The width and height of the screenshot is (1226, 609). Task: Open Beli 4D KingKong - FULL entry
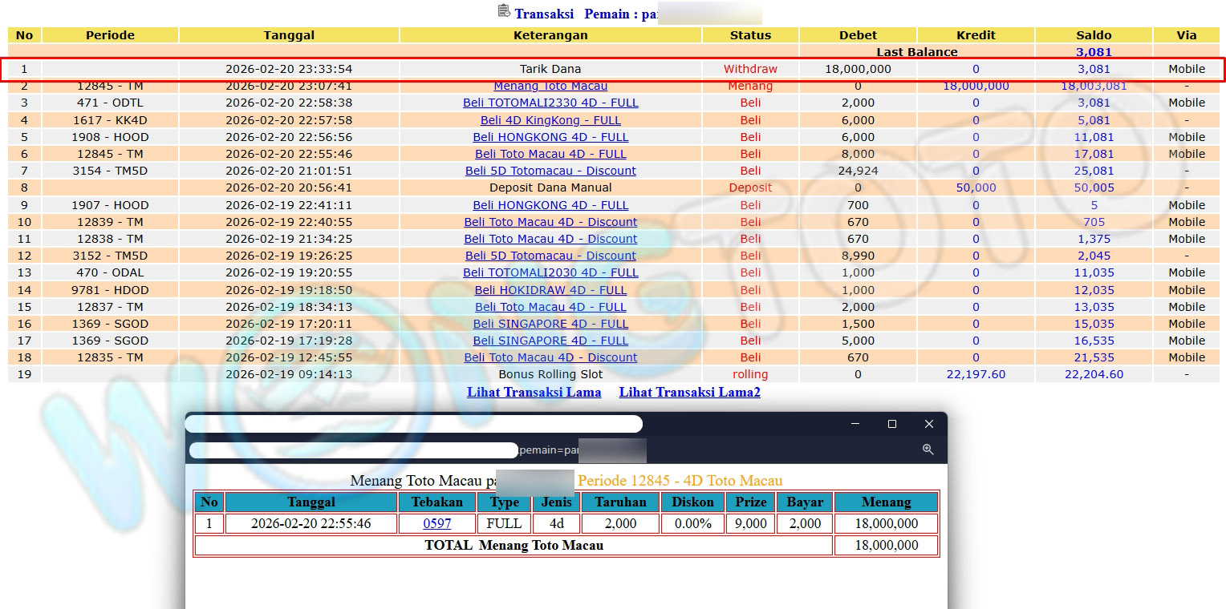point(550,120)
